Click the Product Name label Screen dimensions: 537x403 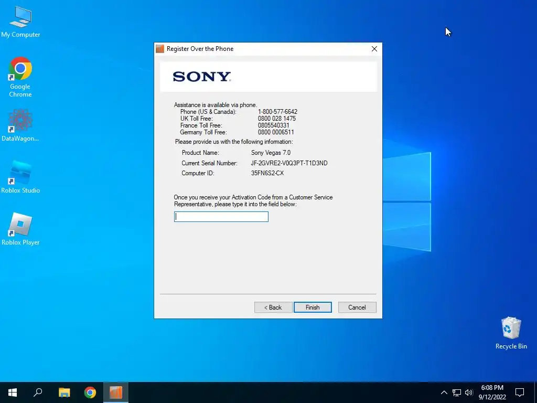tap(200, 153)
